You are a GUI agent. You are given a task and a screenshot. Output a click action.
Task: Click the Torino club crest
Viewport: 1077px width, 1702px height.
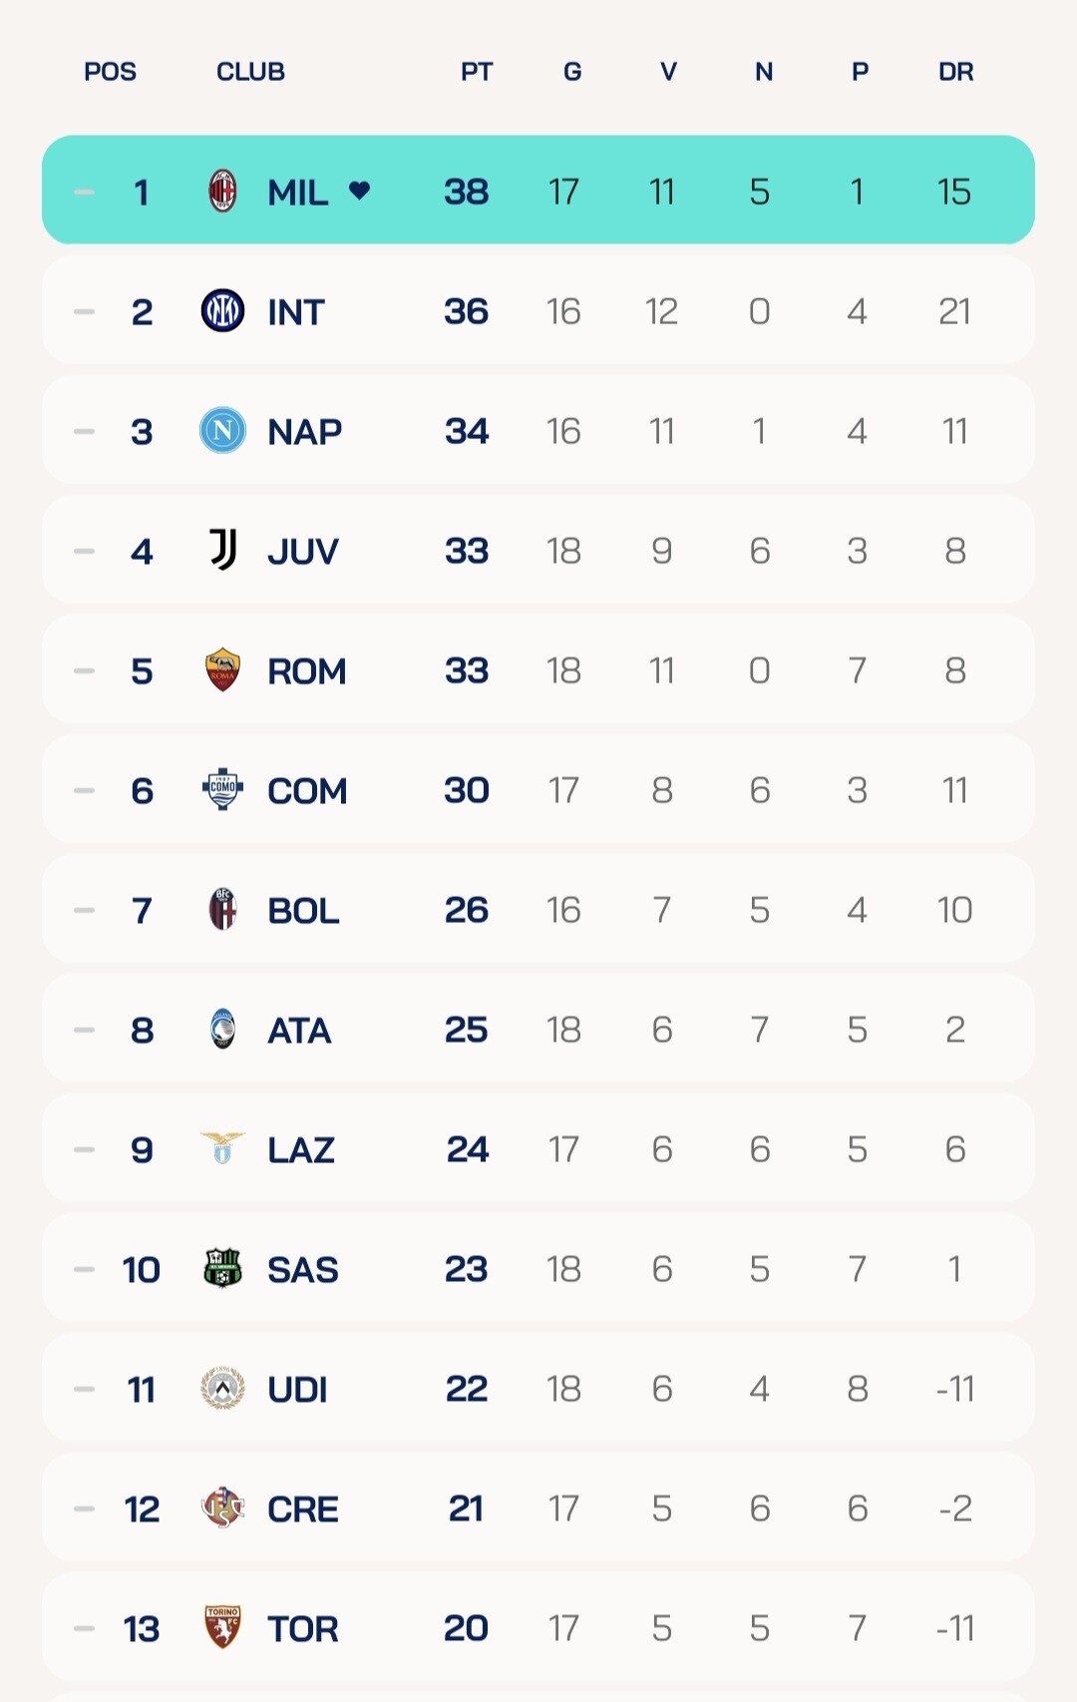[222, 1627]
